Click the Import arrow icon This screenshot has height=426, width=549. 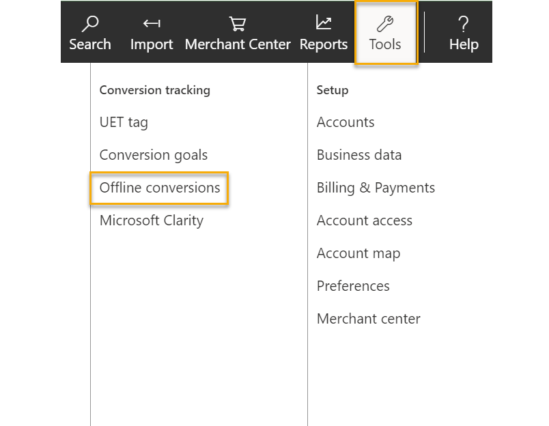152,24
